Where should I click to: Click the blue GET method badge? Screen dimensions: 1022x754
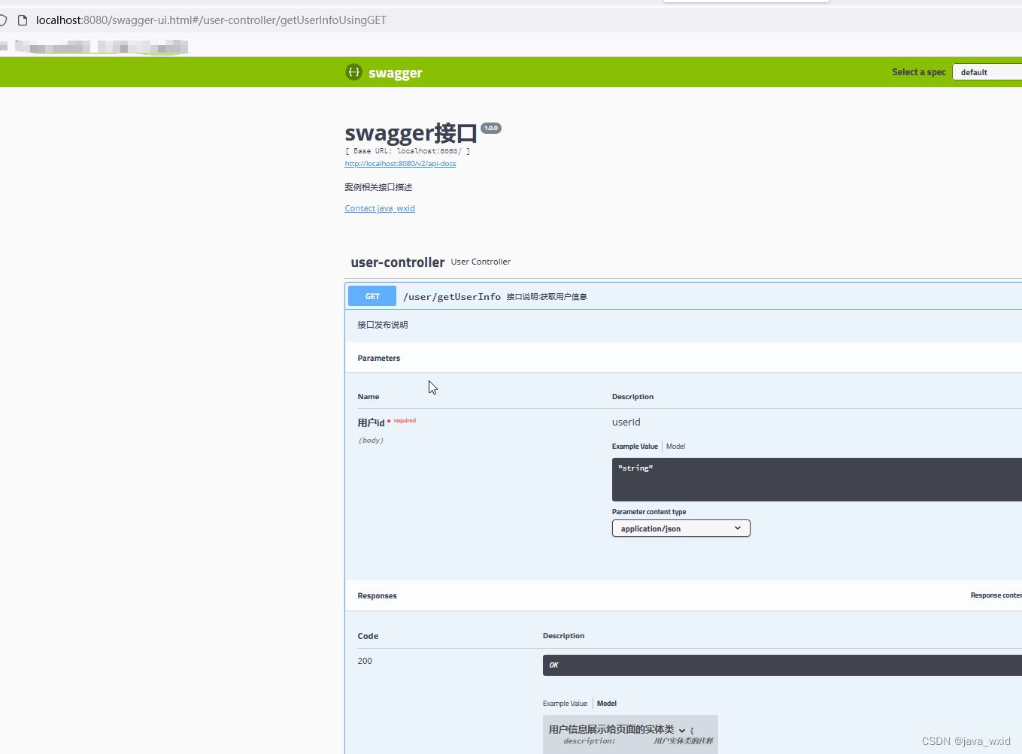372,296
